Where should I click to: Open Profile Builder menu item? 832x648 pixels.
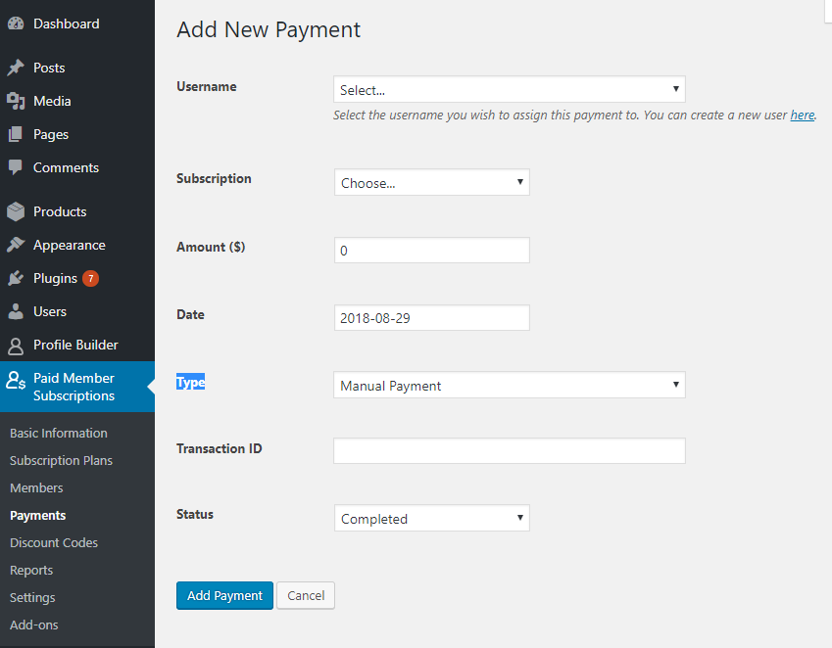point(77,345)
